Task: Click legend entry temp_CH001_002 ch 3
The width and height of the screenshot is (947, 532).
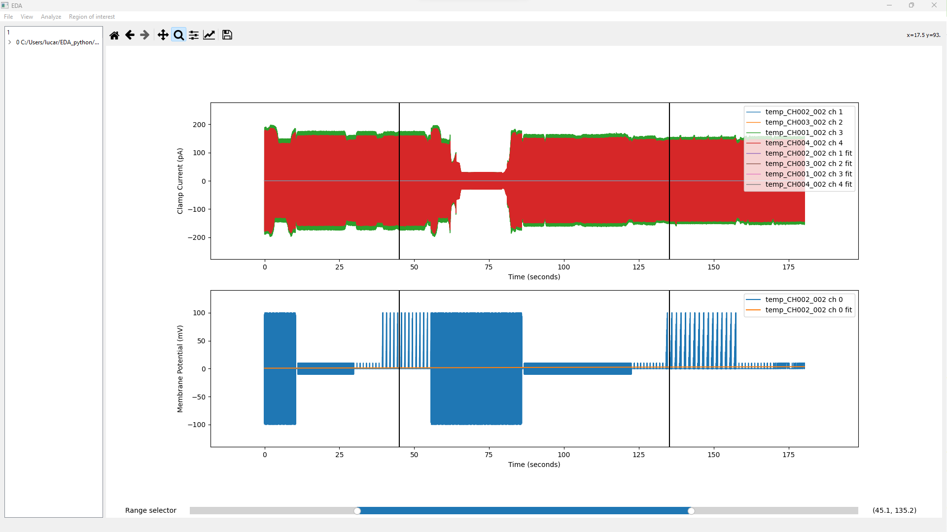Action: (x=799, y=133)
